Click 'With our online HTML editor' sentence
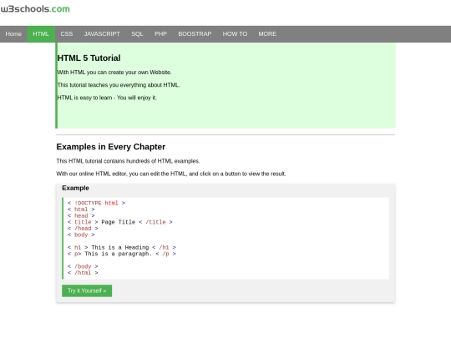Viewport: 451px width, 338px height. tap(171, 174)
